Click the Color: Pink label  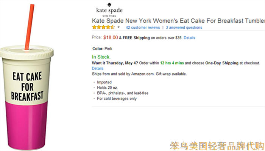102,49
